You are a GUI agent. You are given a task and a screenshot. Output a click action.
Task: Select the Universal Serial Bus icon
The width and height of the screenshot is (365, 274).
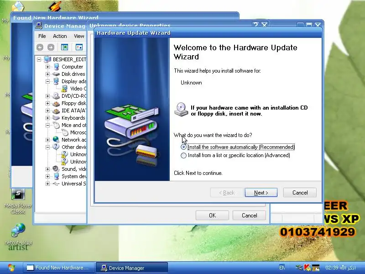click(56, 184)
